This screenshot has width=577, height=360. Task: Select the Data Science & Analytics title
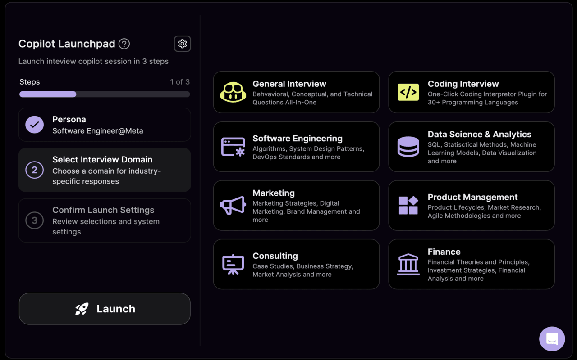coord(480,134)
